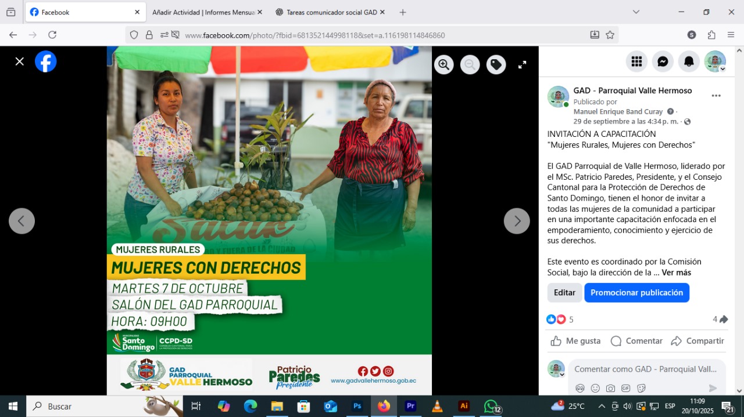
Task: Bookmark this page with the star icon
Action: (x=610, y=35)
